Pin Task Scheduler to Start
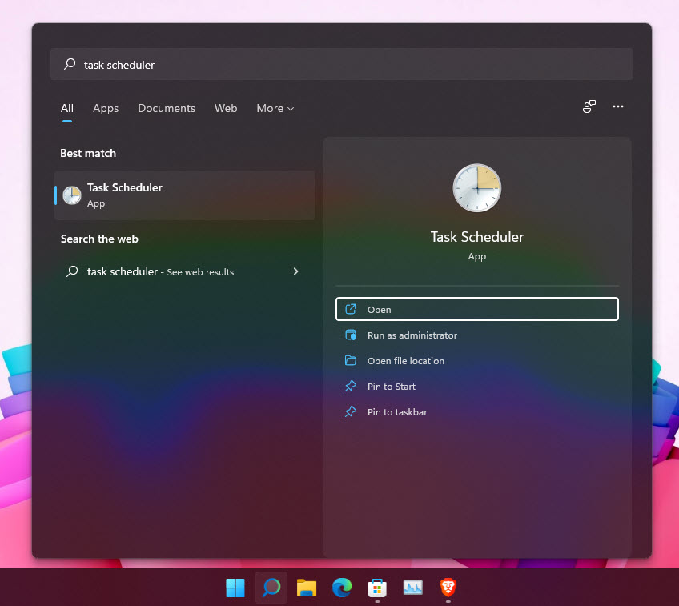The width and height of the screenshot is (679, 606). [x=476, y=386]
